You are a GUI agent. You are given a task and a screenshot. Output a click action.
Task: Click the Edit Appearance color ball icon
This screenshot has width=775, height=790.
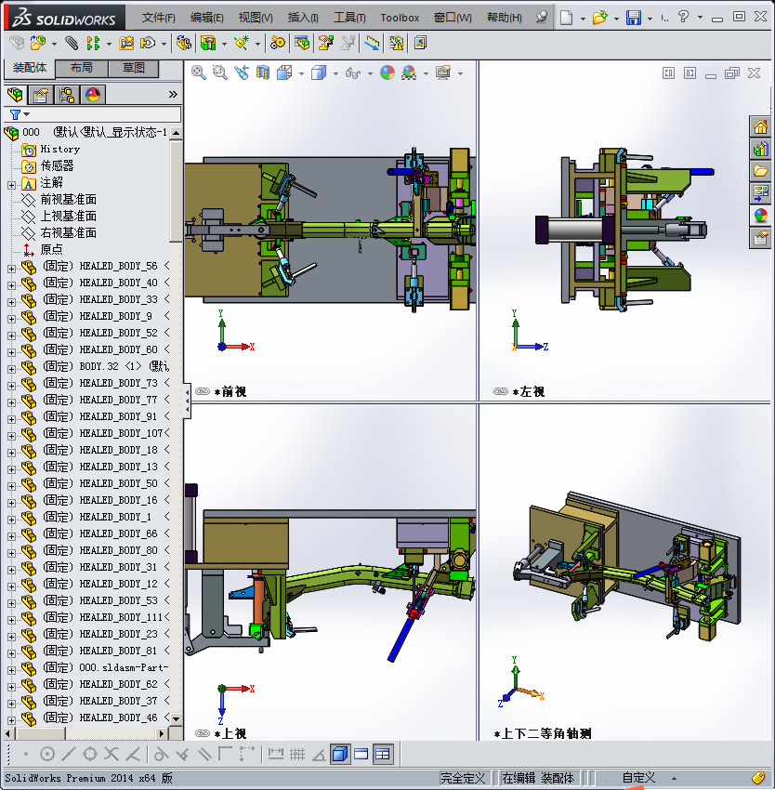(387, 73)
